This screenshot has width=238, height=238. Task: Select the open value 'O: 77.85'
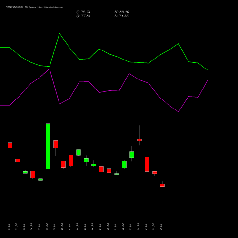83,16
